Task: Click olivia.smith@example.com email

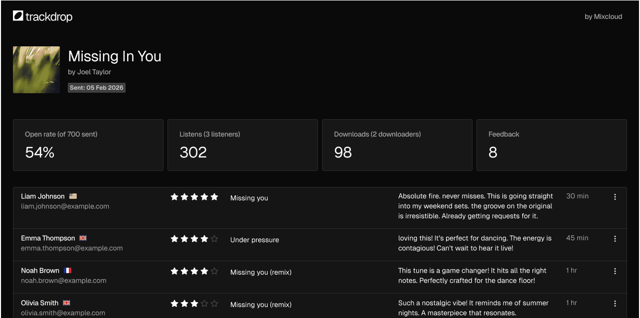Action: click(x=63, y=313)
